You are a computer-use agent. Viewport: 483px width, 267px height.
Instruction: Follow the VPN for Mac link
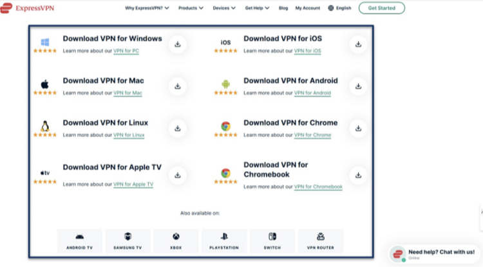pos(128,93)
